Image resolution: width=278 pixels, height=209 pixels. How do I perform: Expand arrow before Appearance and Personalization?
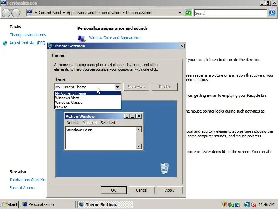(64, 13)
